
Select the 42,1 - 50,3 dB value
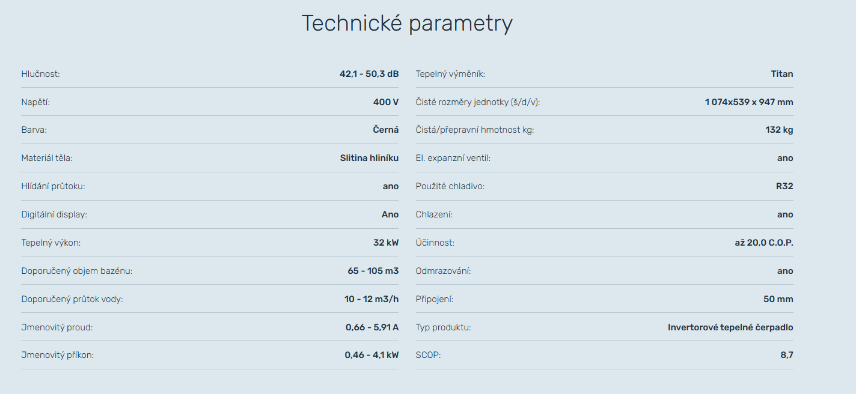point(369,74)
